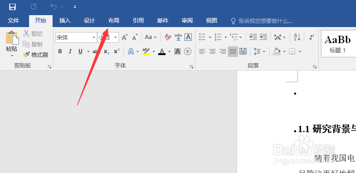Click the Sort A-Z icon
Screen dimensions: 356x173
[297, 37]
